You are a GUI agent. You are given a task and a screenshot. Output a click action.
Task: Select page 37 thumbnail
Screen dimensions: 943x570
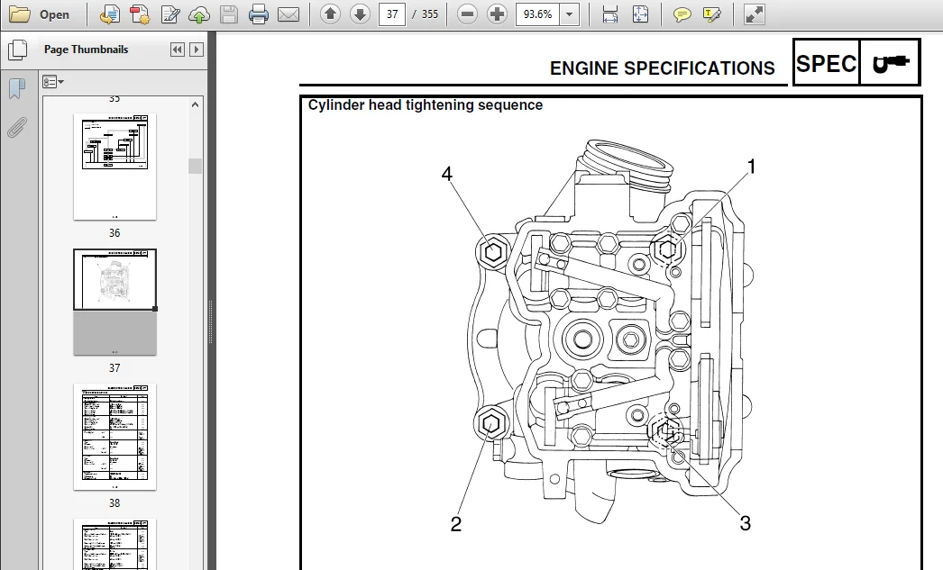[114, 303]
